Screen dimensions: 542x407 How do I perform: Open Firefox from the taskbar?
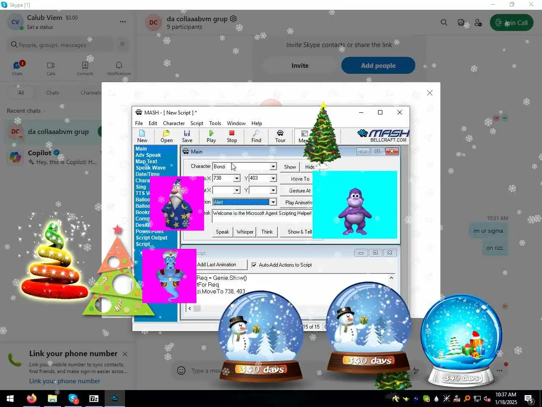[x=31, y=399]
